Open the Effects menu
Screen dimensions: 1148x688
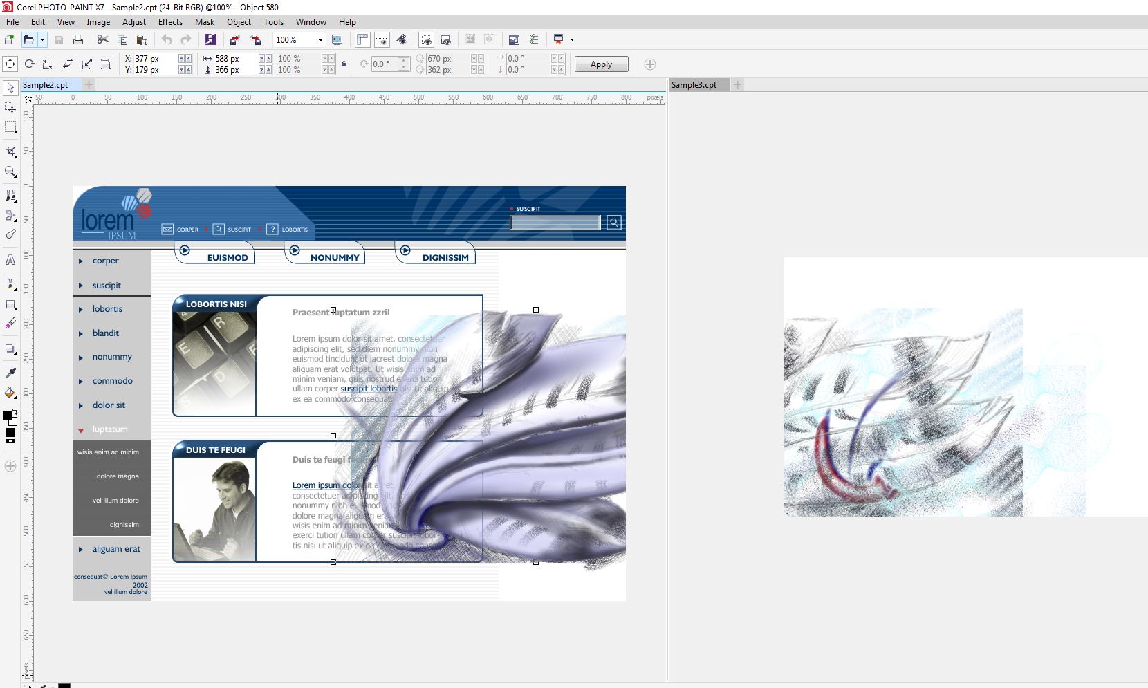tap(169, 21)
